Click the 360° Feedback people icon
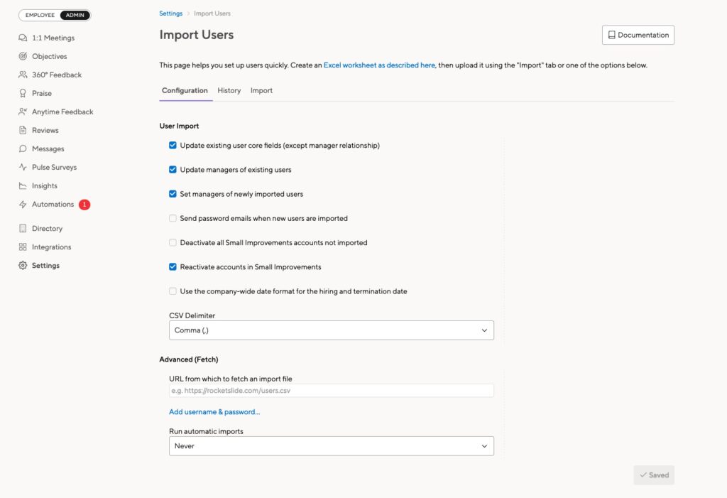 [x=23, y=75]
